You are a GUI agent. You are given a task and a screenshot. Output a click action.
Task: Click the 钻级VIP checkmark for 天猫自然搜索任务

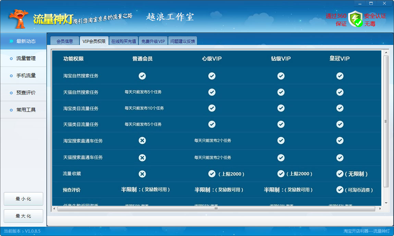[x=281, y=92]
